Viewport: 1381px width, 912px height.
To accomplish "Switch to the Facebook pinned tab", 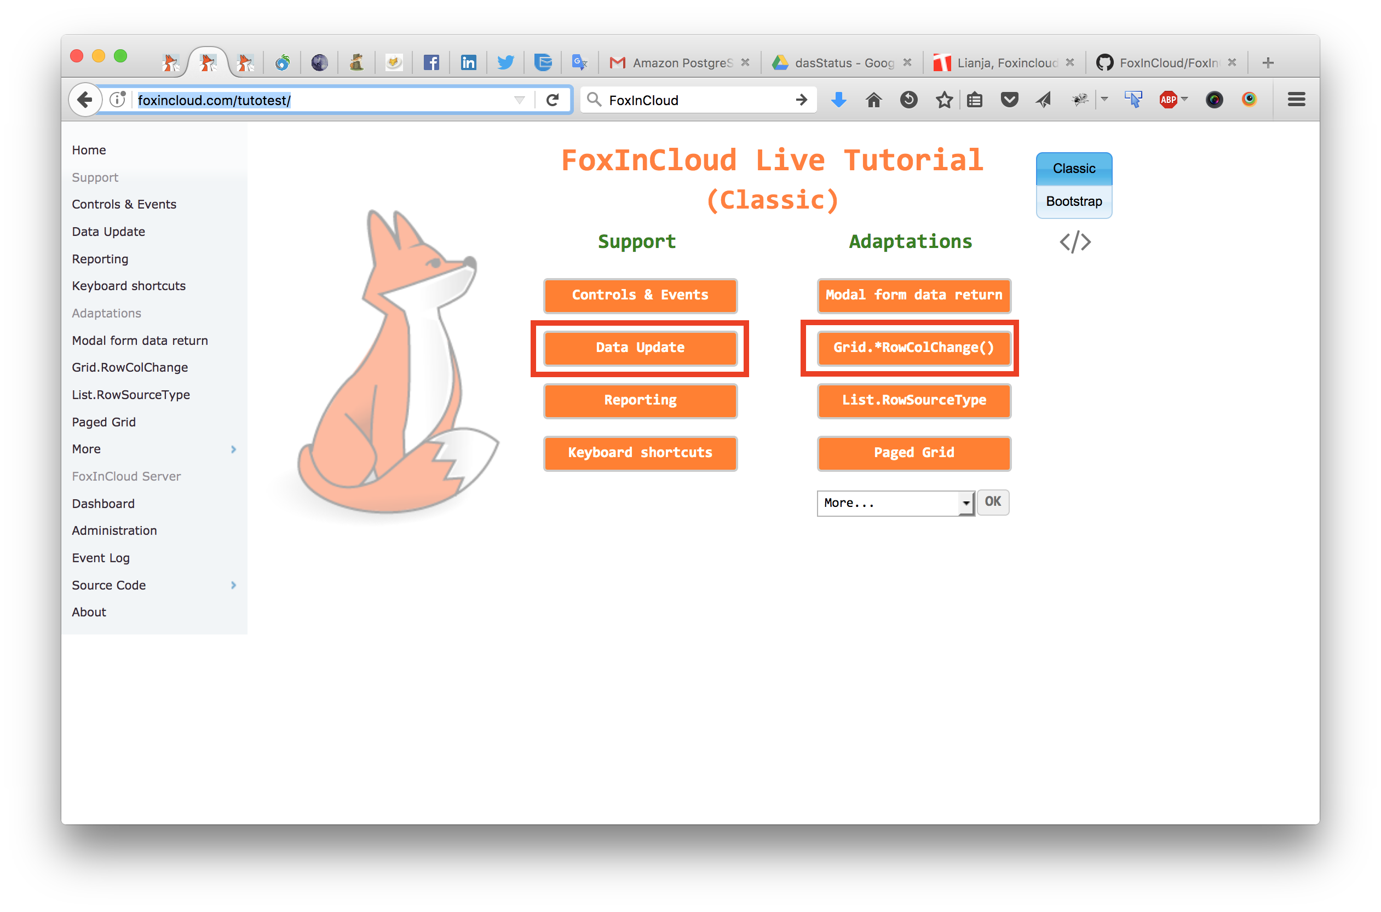I will 431,62.
